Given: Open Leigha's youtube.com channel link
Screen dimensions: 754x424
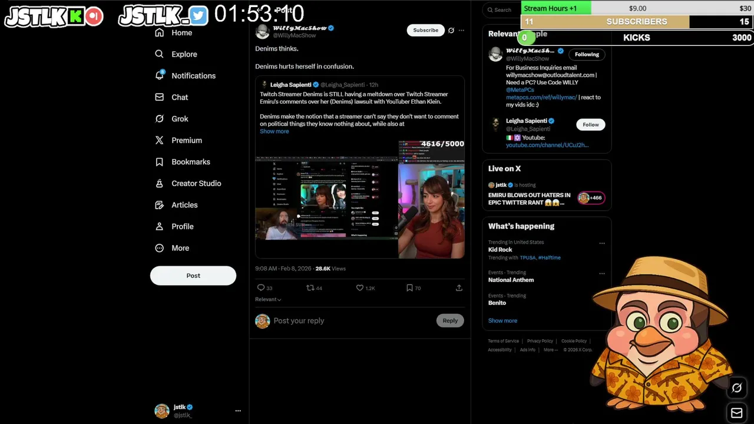Looking at the screenshot, I should [x=547, y=145].
